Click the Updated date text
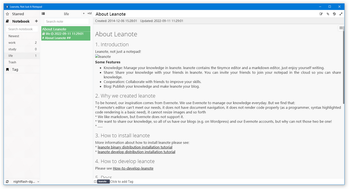Screen dimensions: 349x189 click(161, 21)
